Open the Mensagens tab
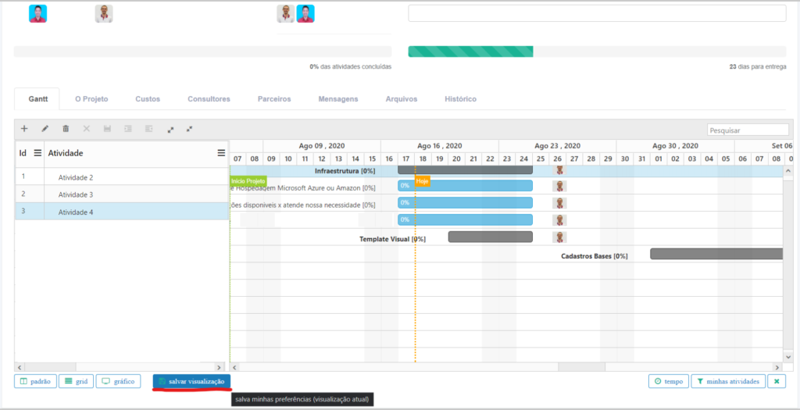The image size is (800, 410). pos(338,99)
